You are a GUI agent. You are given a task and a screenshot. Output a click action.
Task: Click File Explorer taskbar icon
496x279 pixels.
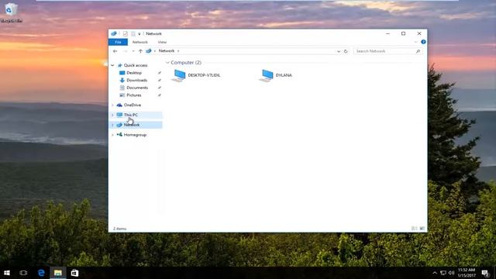pyautogui.click(x=58, y=273)
